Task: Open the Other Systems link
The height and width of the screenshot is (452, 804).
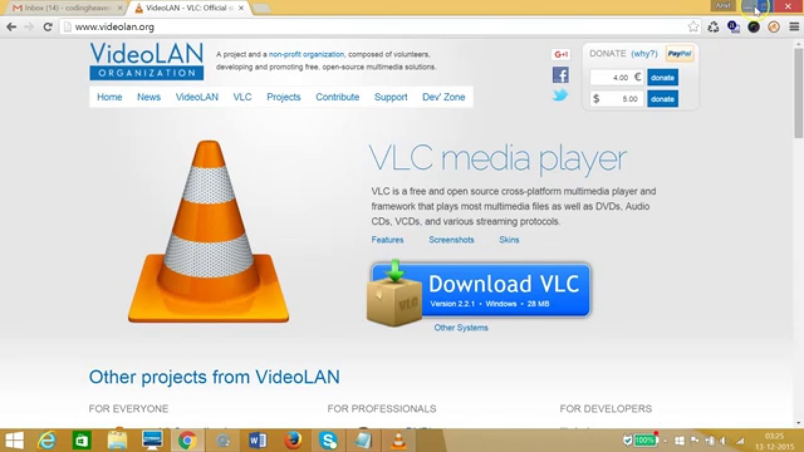Action: point(461,328)
